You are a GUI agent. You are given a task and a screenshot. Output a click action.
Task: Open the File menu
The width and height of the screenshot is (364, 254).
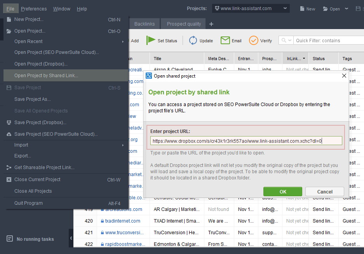tap(10, 9)
